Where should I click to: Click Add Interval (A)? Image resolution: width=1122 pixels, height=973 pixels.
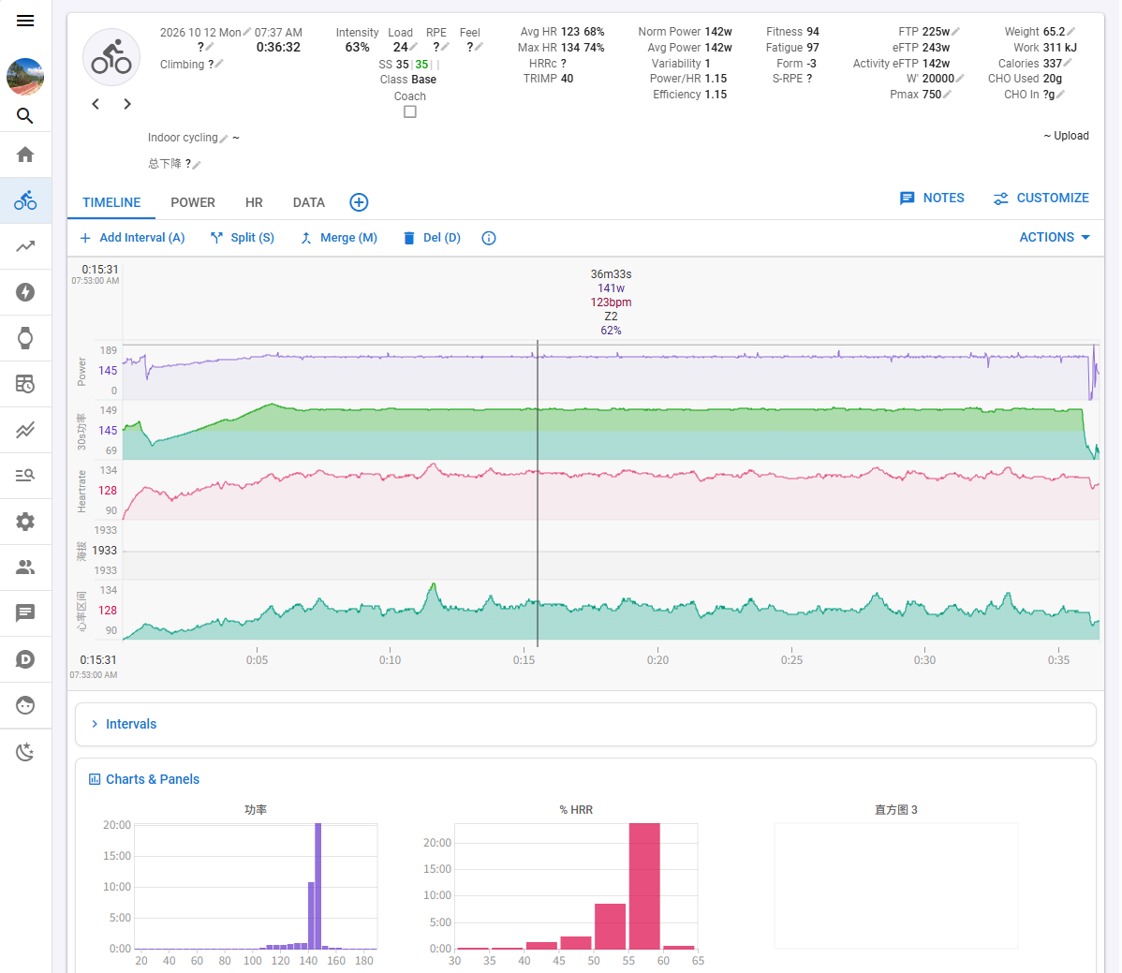coord(132,238)
